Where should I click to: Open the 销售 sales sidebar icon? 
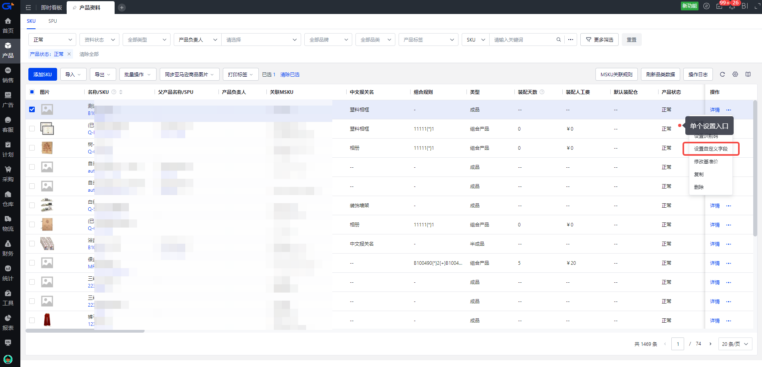coord(8,75)
